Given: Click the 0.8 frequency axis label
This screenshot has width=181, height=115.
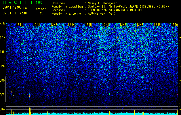Looking at the screenshot, I should (2, 80).
